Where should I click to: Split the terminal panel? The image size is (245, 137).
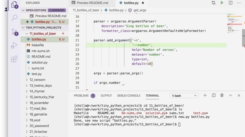tap(214, 96)
